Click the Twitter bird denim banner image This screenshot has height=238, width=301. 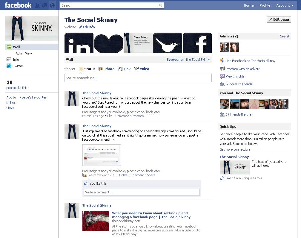(x=168, y=43)
